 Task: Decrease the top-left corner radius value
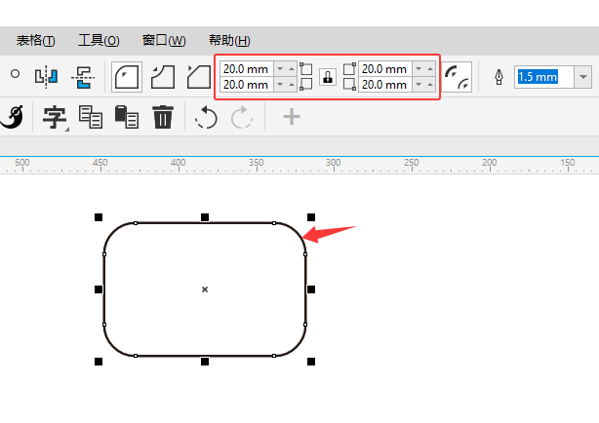click(x=280, y=69)
